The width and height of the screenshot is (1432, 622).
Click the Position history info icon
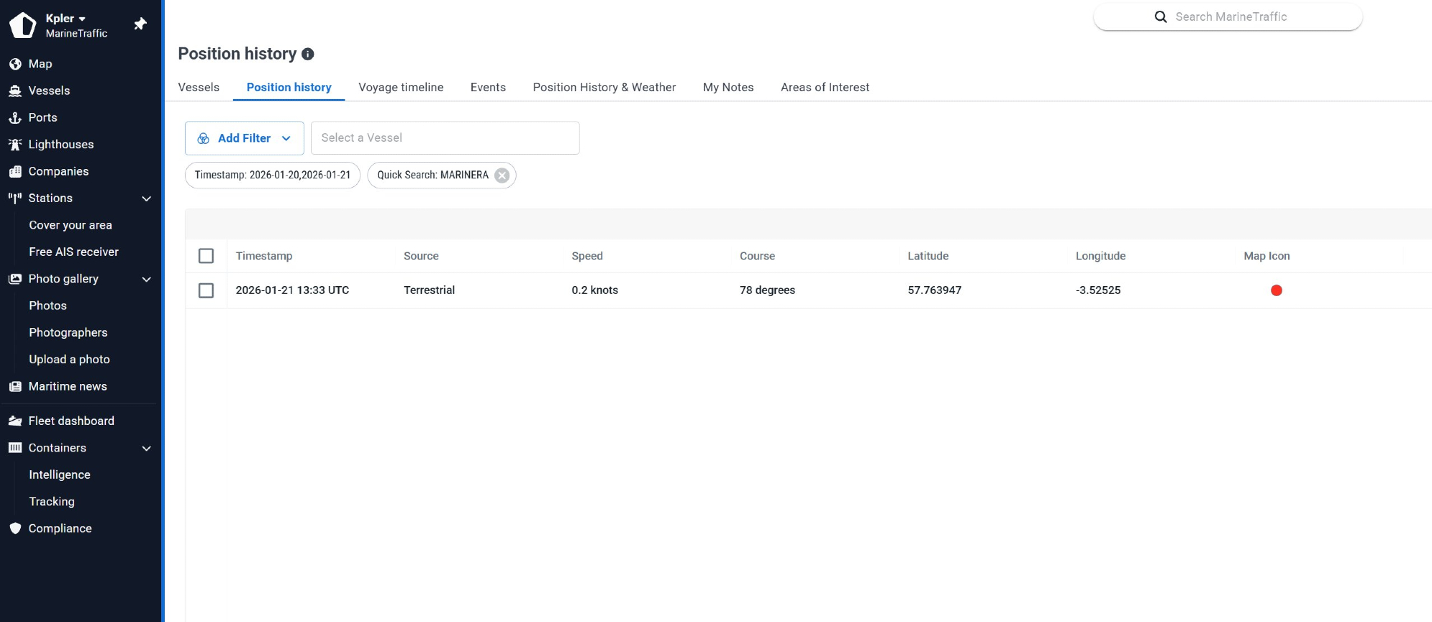308,54
